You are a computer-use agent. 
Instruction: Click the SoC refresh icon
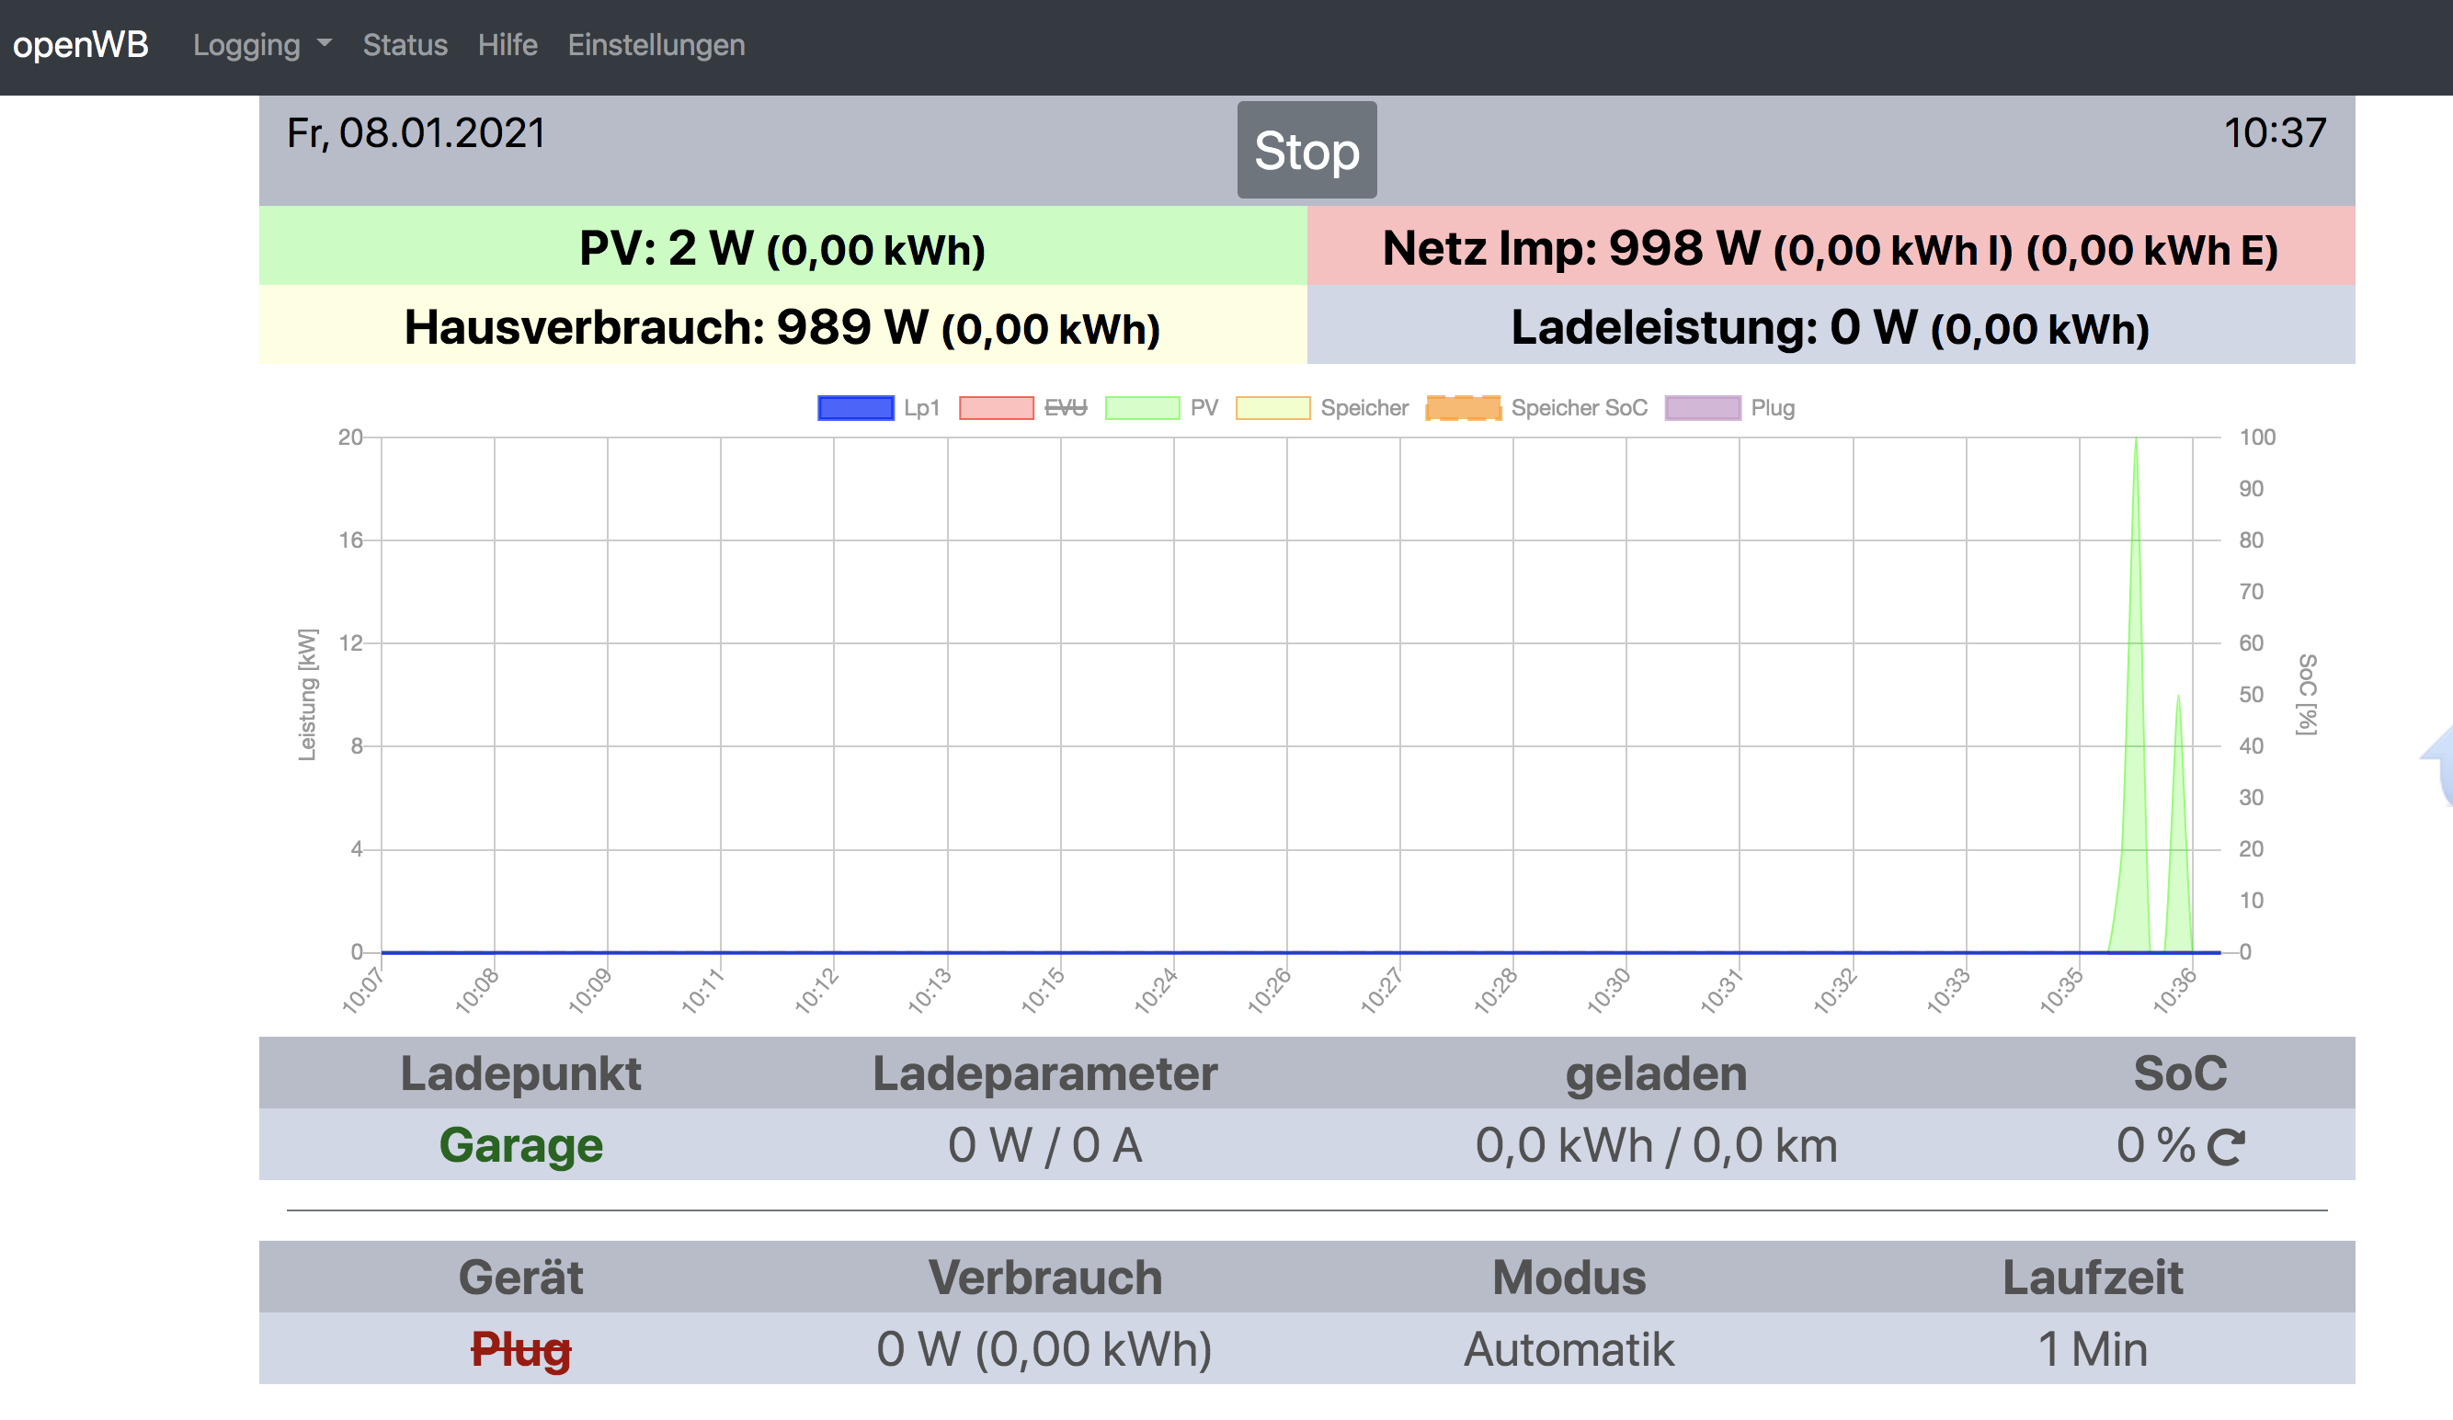2225,1146
